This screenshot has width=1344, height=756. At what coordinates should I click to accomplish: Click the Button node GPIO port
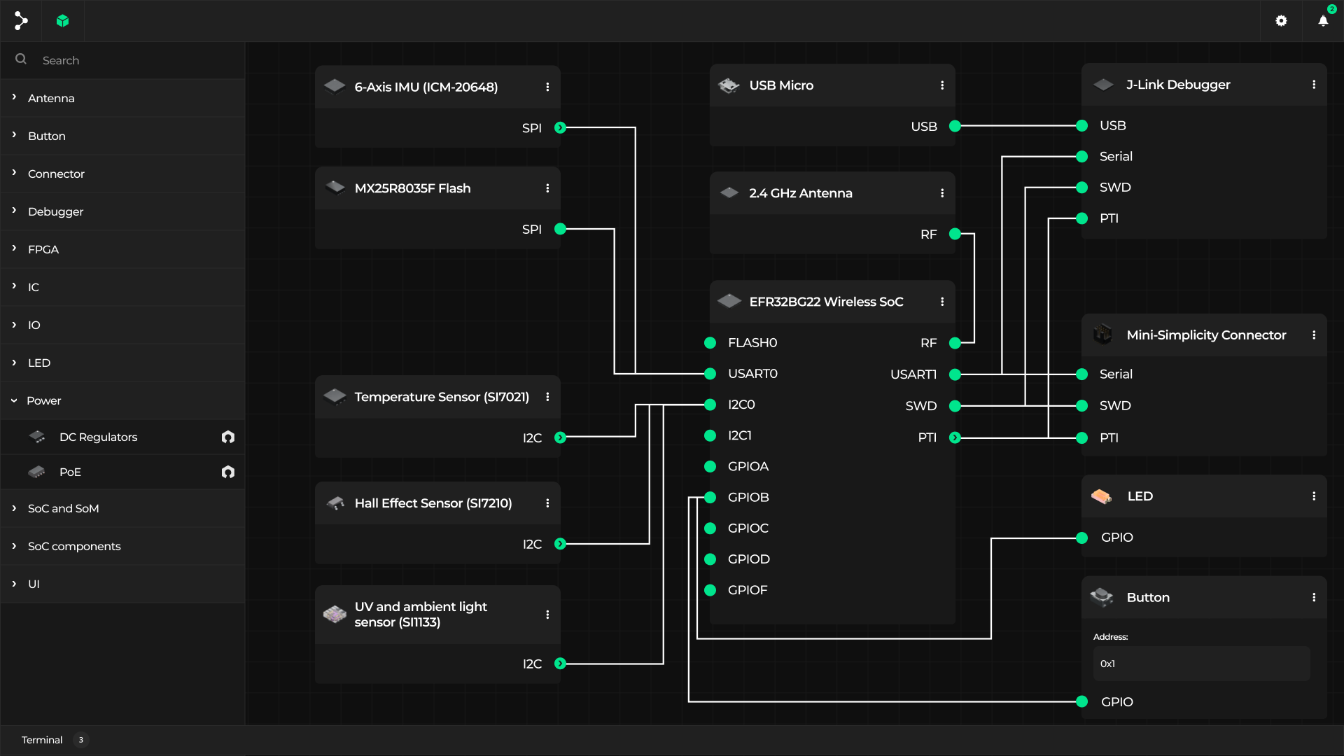coord(1081,701)
